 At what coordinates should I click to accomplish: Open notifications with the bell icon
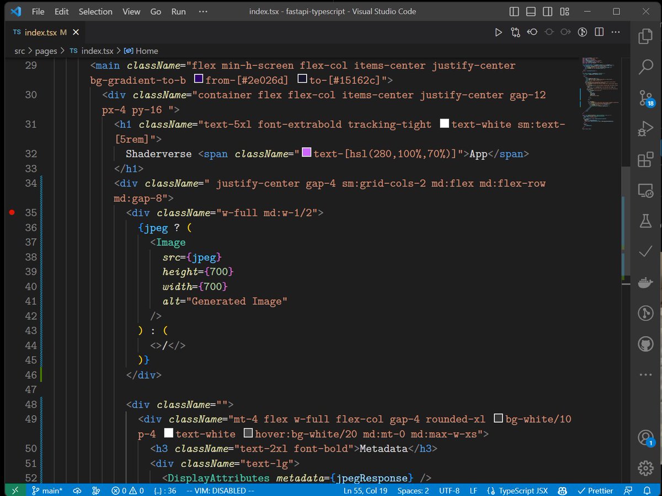[647, 490]
